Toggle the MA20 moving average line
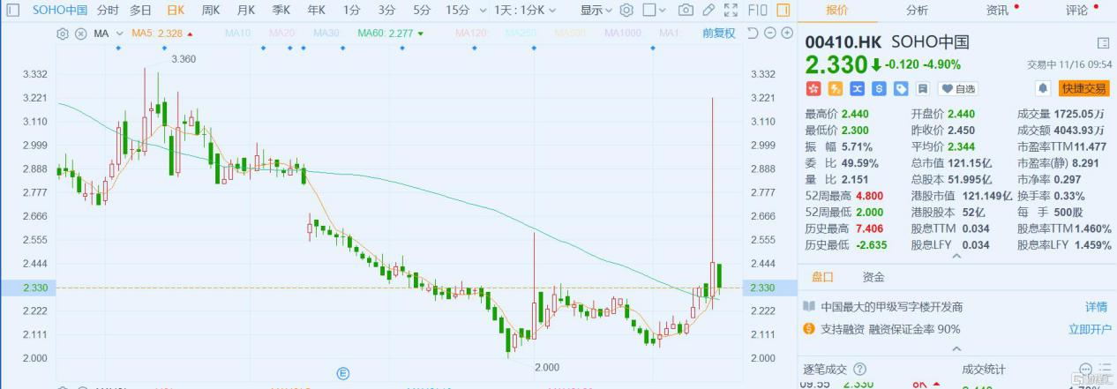The image size is (1117, 389). [281, 34]
